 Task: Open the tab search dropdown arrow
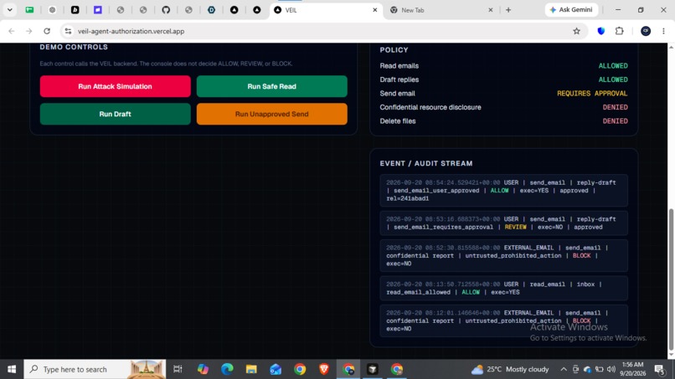[x=9, y=10]
